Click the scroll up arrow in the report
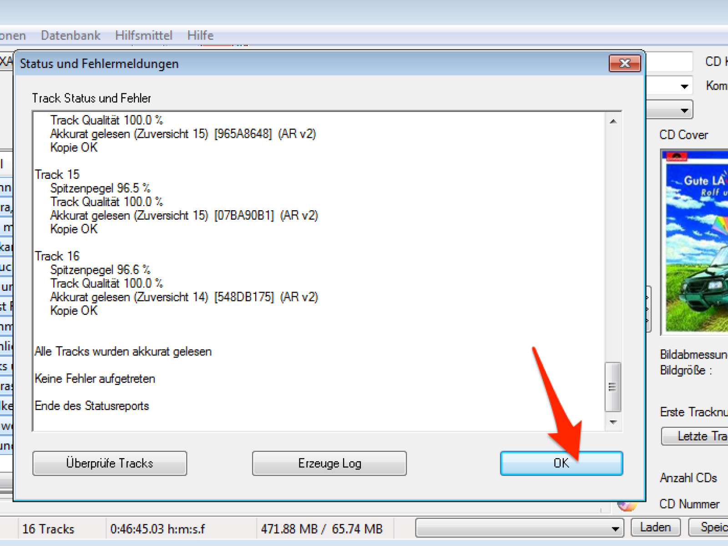728x546 pixels. tap(613, 121)
